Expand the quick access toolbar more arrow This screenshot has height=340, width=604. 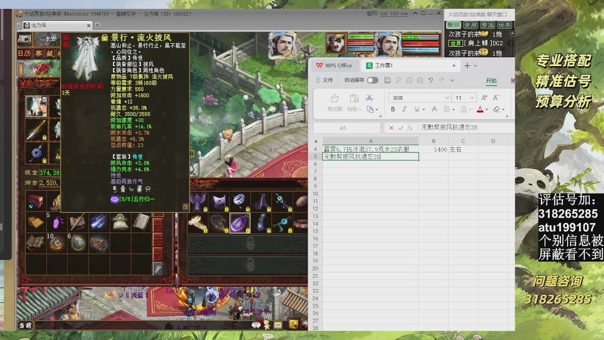(x=452, y=80)
